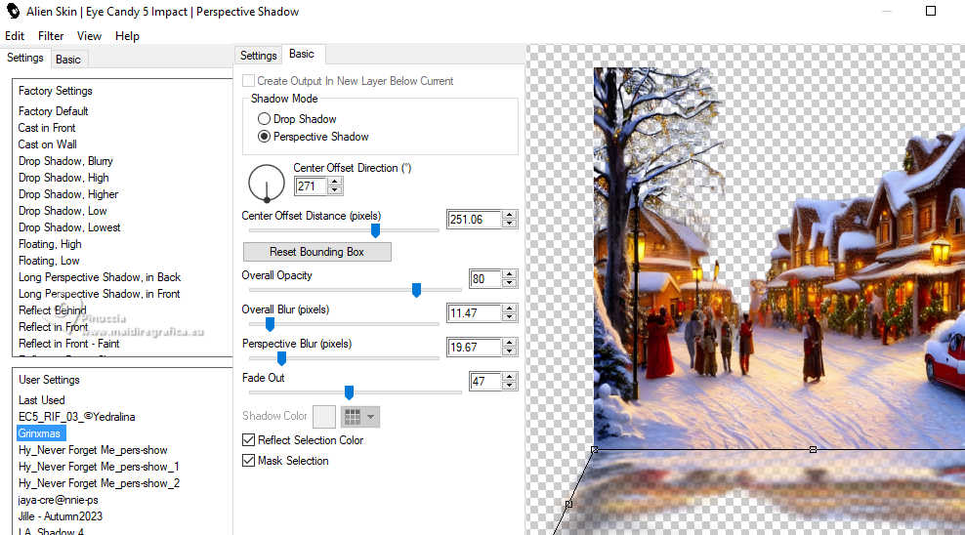
Task: Decrease Fade Out with down arrow
Action: click(x=509, y=386)
